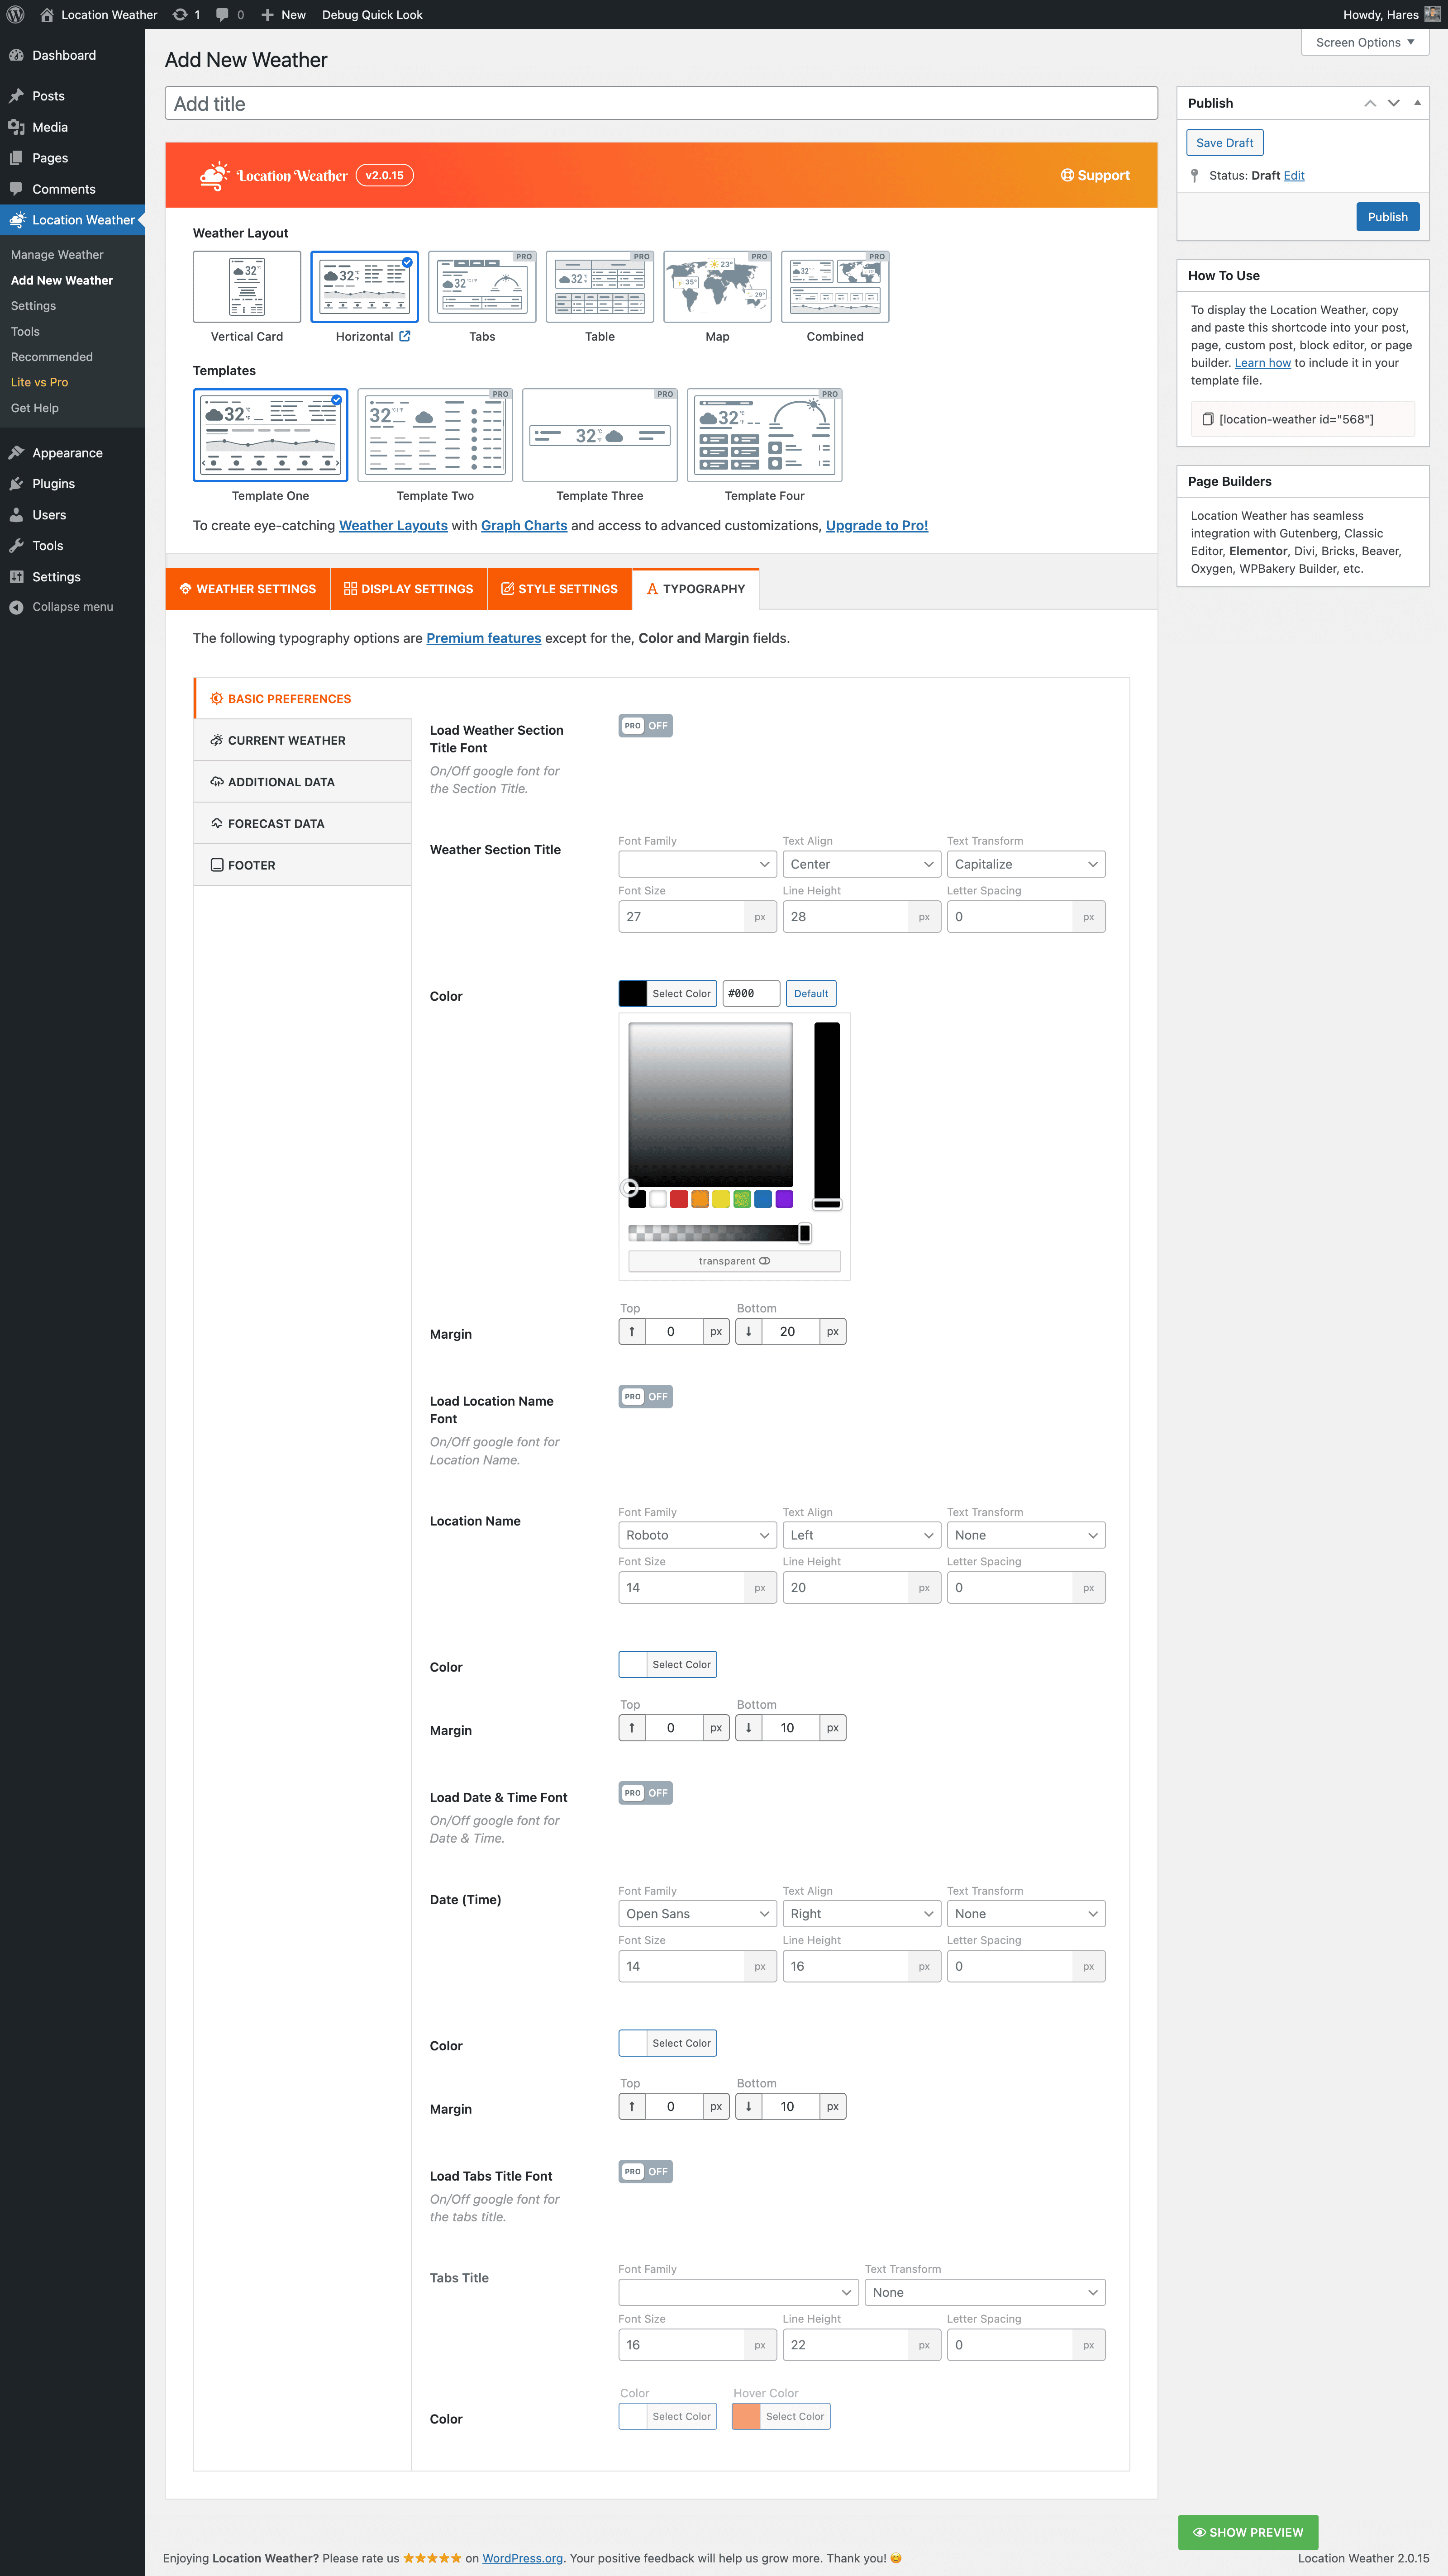This screenshot has height=2576, width=1448.
Task: Open the Plugins menu icon
Action: 16,484
